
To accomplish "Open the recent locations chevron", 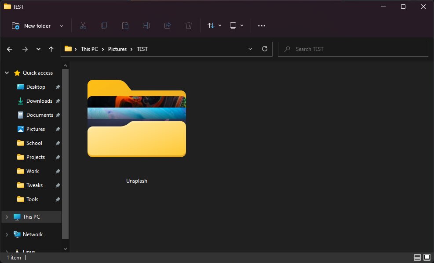I will [x=38, y=49].
